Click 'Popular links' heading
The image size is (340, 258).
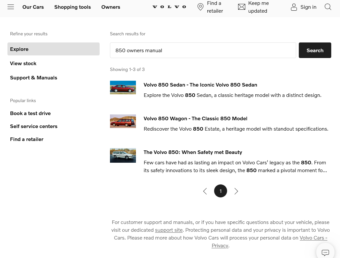[x=23, y=100]
